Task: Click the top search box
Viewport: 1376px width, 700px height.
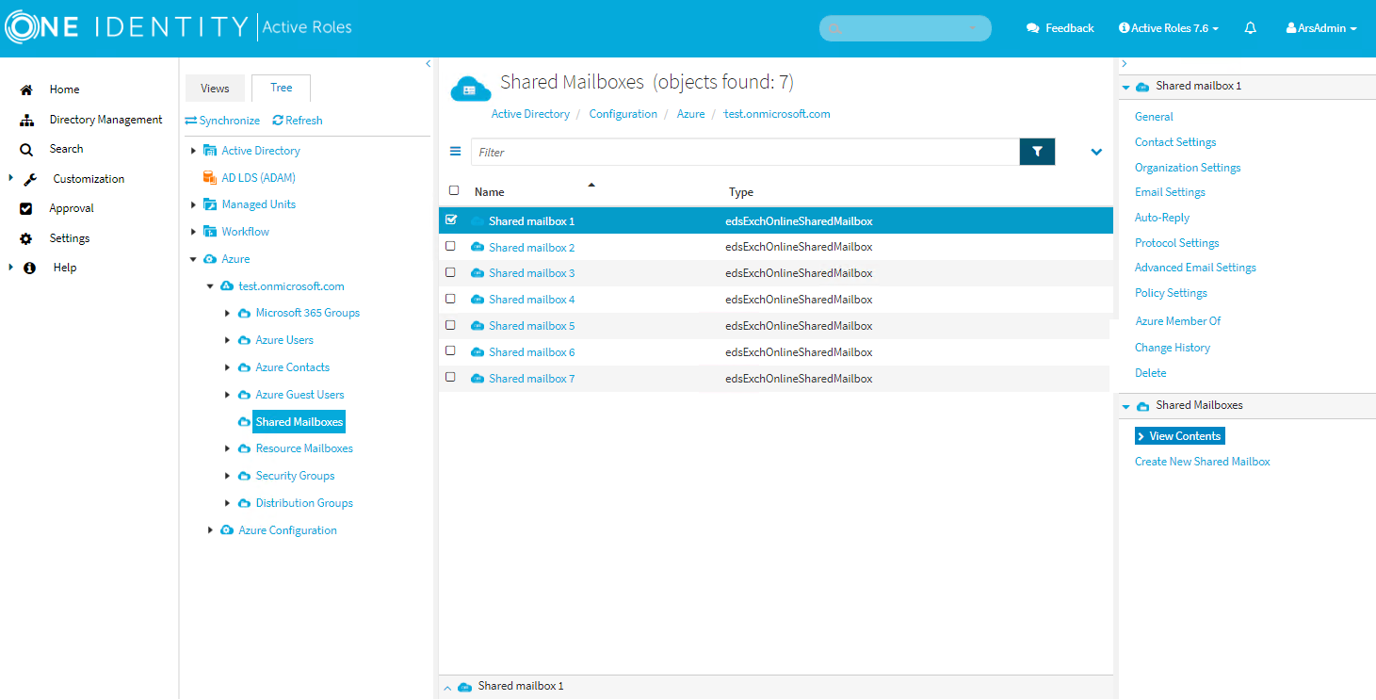Action: tap(905, 28)
